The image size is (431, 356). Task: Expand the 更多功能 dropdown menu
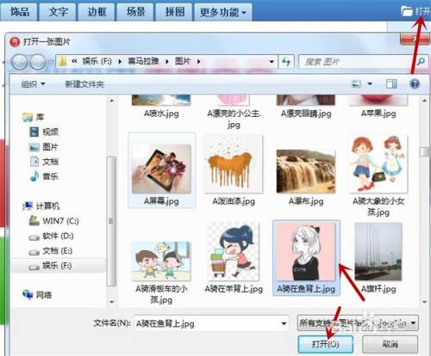(x=223, y=12)
